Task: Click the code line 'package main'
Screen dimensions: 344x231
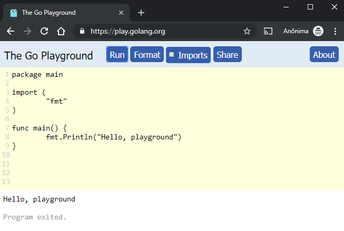Action: [37, 75]
